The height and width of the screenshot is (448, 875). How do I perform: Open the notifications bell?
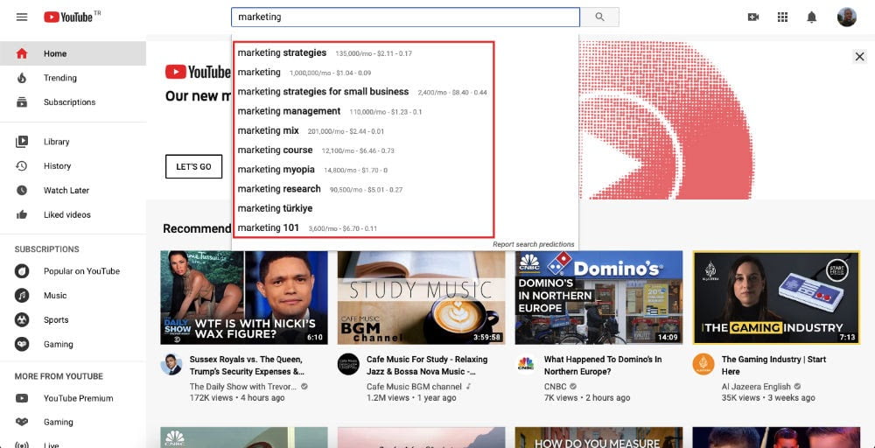pos(812,17)
